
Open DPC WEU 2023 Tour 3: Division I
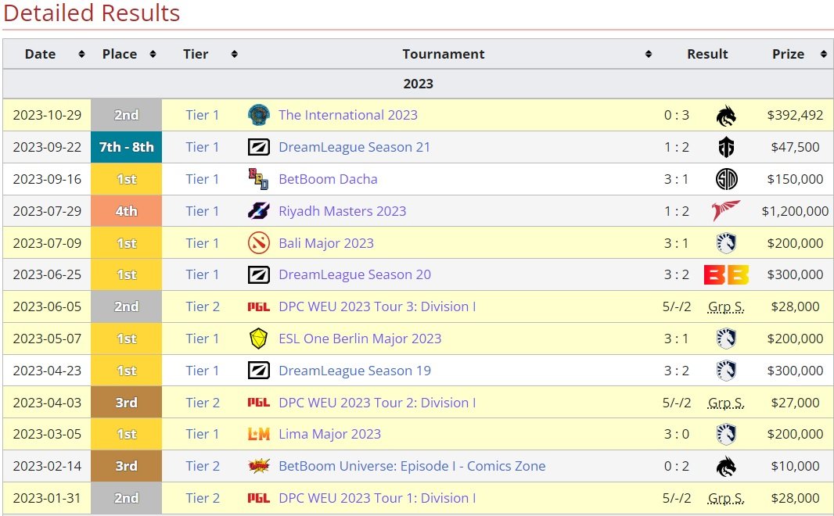377,306
